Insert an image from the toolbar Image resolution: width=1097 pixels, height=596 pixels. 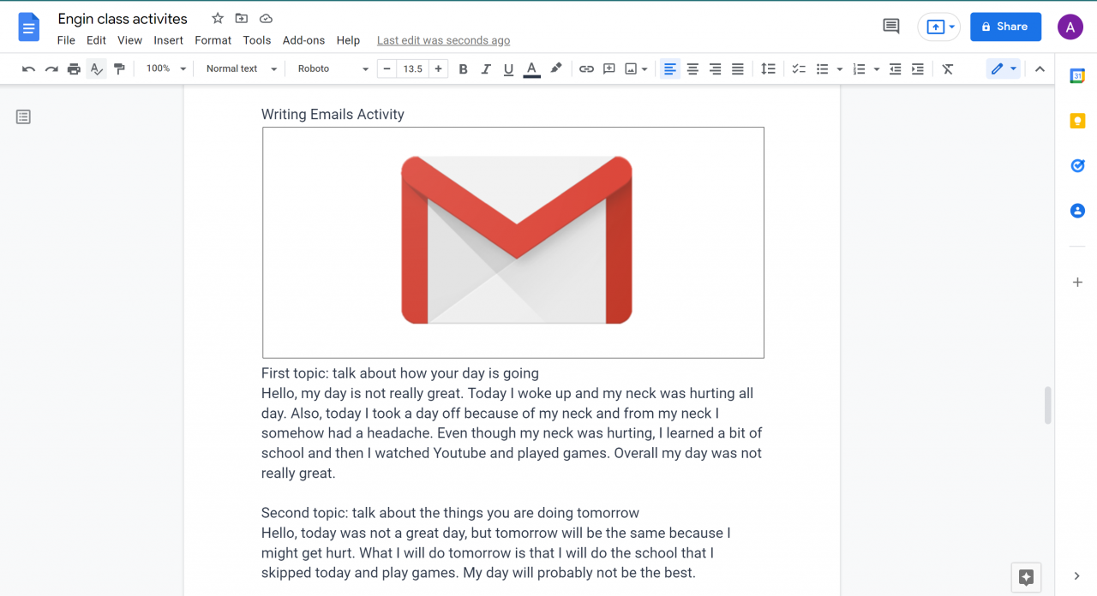632,69
